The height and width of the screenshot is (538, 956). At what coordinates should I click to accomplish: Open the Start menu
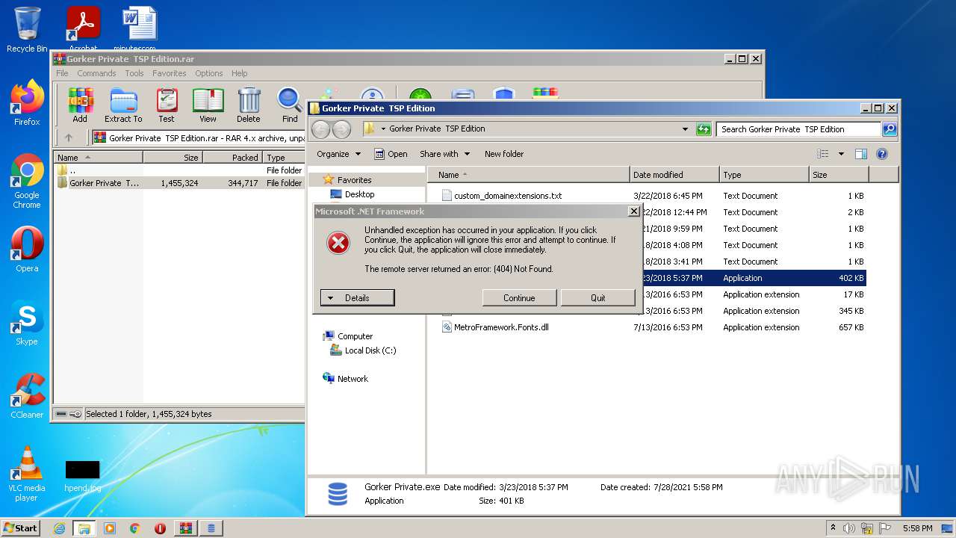[21, 528]
